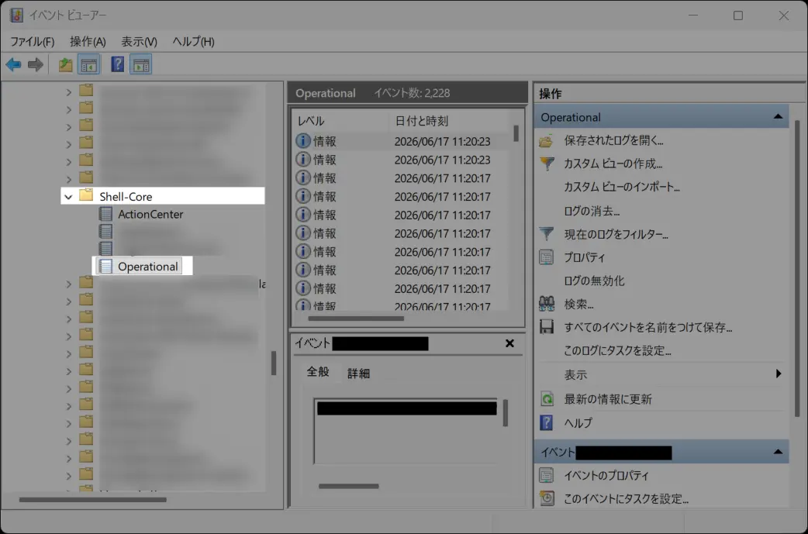Expand the folder just below Operational
808x534 pixels.
[68, 284]
